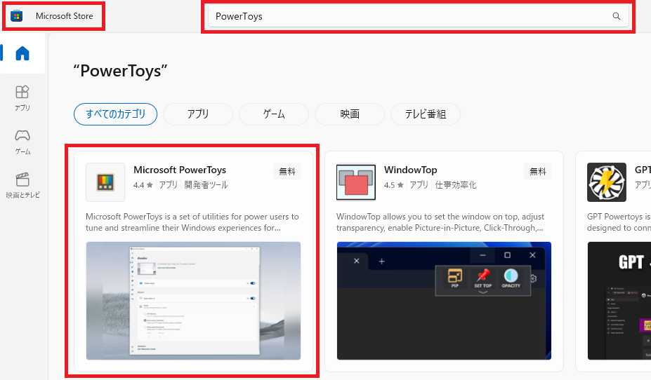
Task: Click the Microsoft Store logo icon
Action: coord(17,16)
